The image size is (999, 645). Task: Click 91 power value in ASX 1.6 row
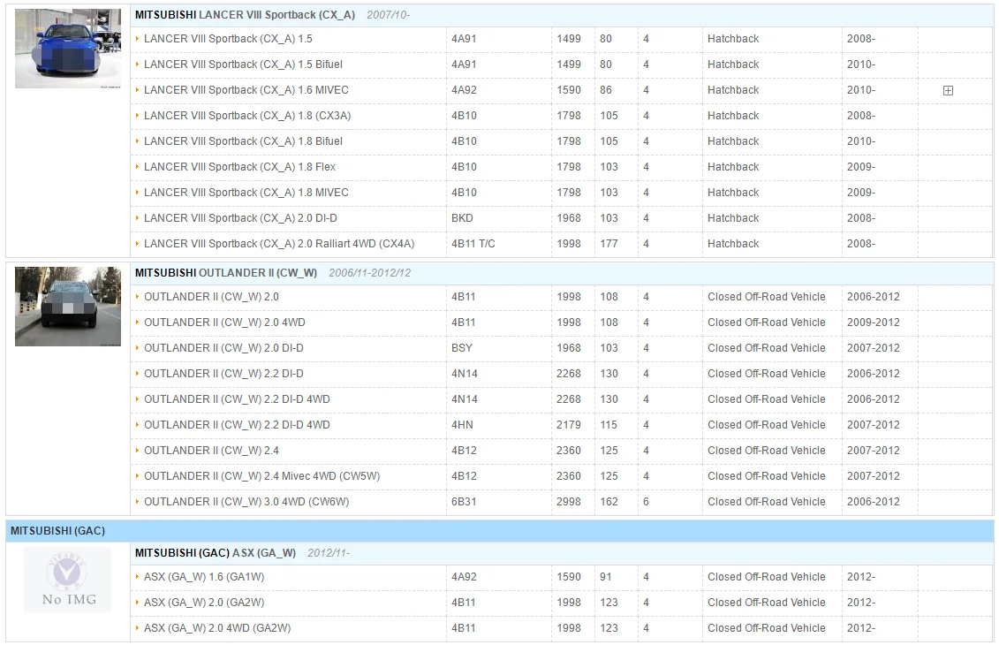coord(605,577)
